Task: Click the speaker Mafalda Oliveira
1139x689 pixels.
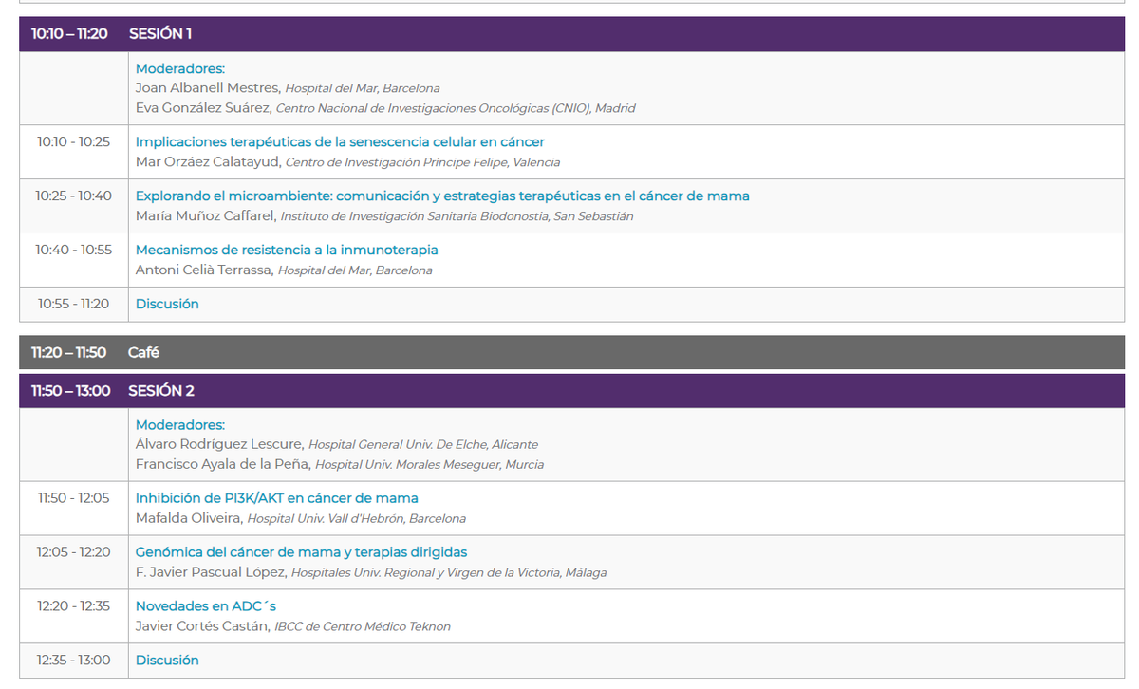Action: click(189, 518)
